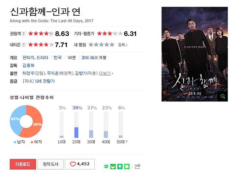The width and height of the screenshot is (236, 176).
Task: Share via Naver Cafe cup icon
Action: [x=113, y=167]
